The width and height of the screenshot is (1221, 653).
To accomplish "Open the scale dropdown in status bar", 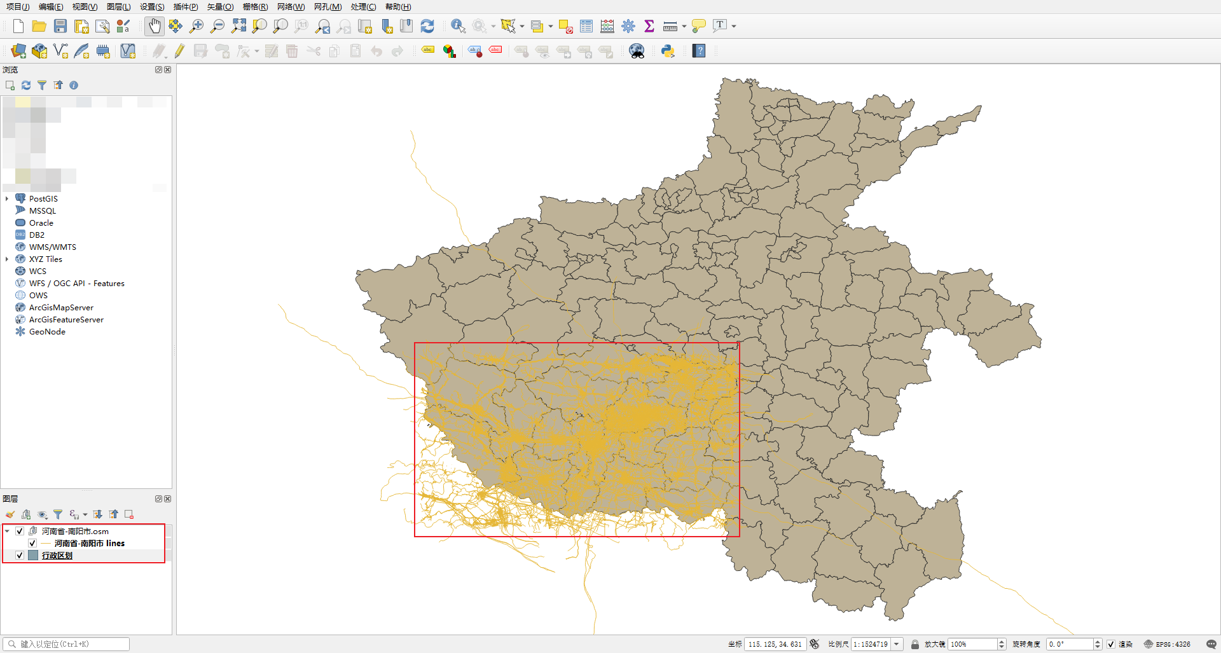I will (897, 644).
